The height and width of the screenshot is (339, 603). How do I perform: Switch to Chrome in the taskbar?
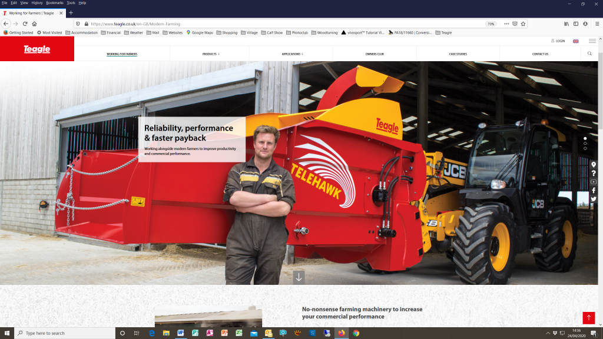pyautogui.click(x=356, y=333)
